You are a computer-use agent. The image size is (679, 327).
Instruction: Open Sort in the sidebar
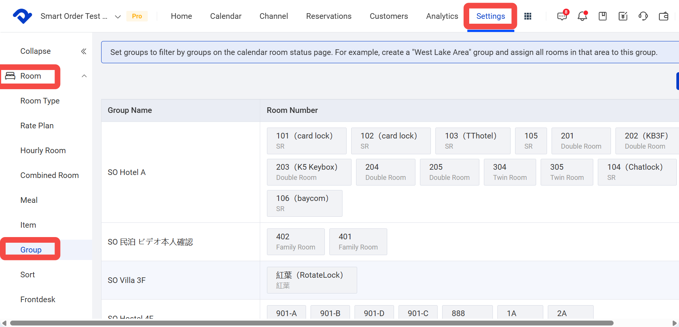point(27,275)
